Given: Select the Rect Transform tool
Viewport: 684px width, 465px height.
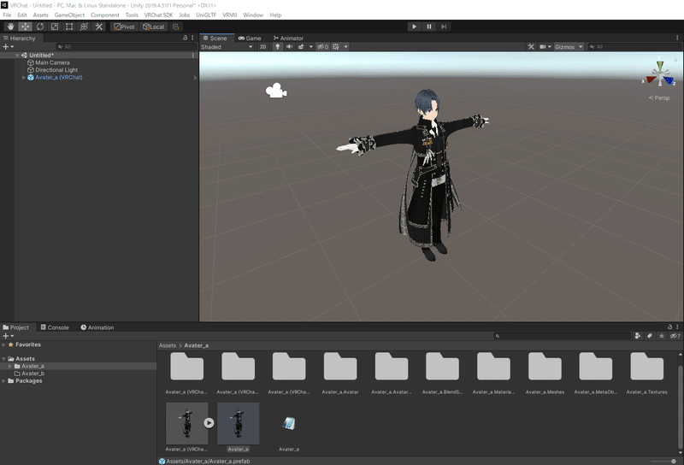Looking at the screenshot, I should tap(69, 26).
